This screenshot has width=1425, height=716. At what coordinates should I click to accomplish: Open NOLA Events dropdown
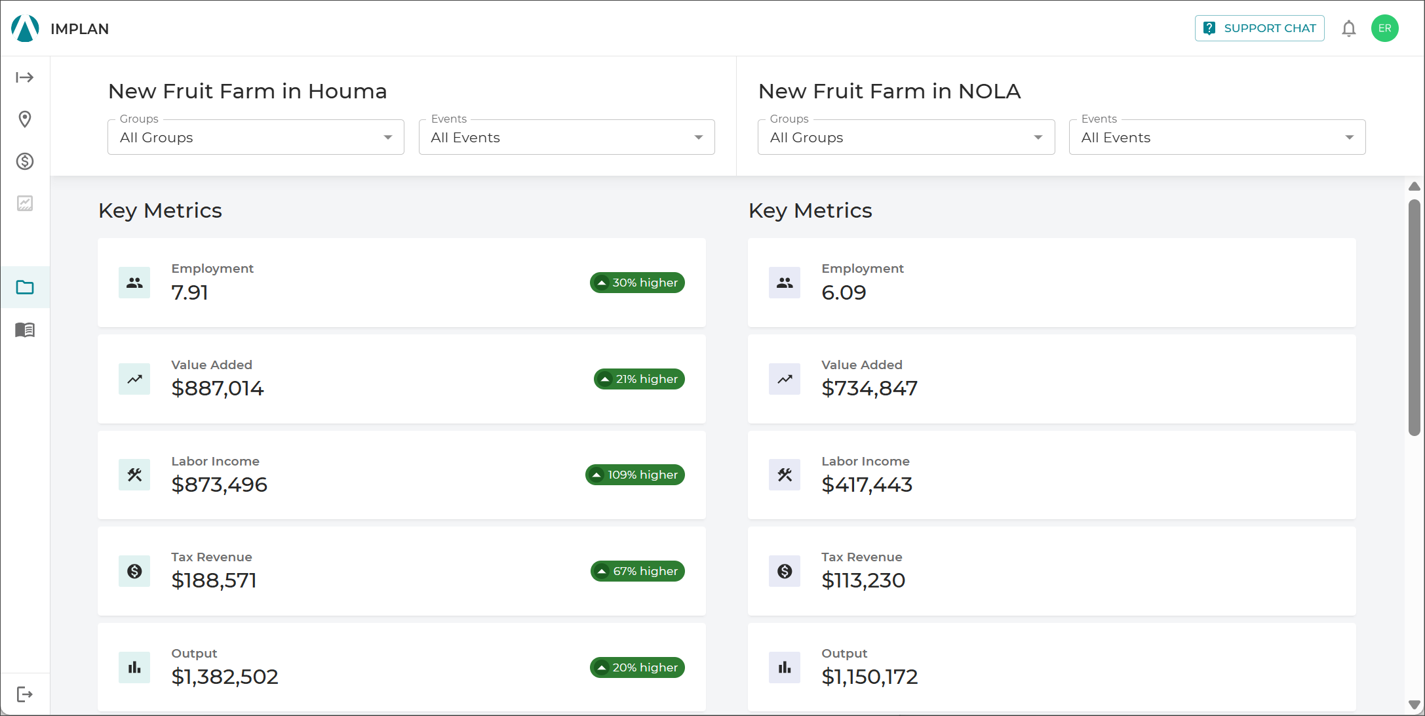[x=1217, y=137]
